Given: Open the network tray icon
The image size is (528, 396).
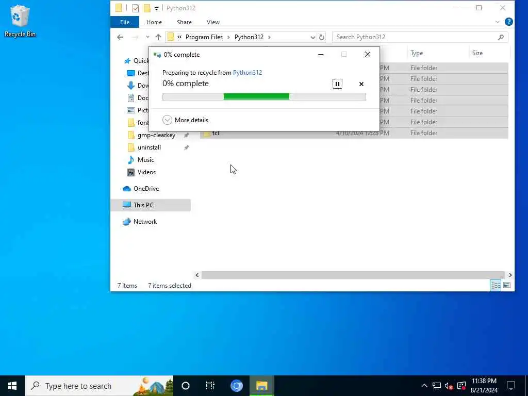Looking at the screenshot, I should pos(436,386).
